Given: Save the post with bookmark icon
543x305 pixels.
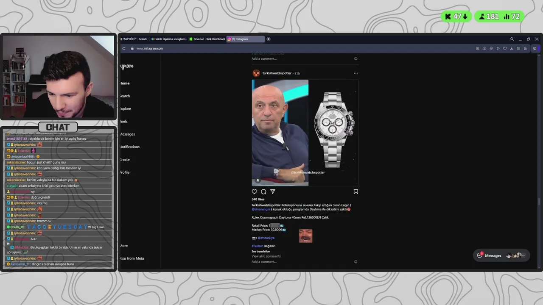Looking at the screenshot, I should pyautogui.click(x=355, y=192).
